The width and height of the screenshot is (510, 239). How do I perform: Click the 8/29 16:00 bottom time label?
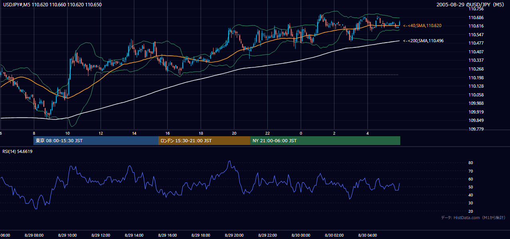coord(167,235)
